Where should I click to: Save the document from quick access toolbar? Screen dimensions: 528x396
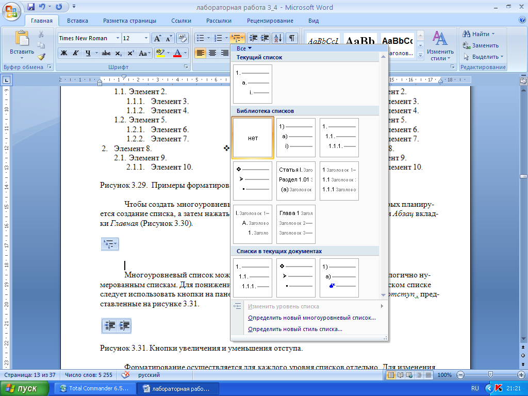(30, 6)
